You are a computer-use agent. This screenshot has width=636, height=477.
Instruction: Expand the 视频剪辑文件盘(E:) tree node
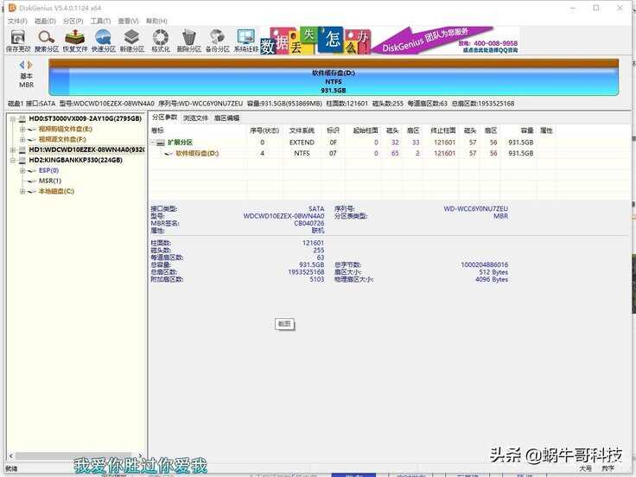[x=22, y=129]
